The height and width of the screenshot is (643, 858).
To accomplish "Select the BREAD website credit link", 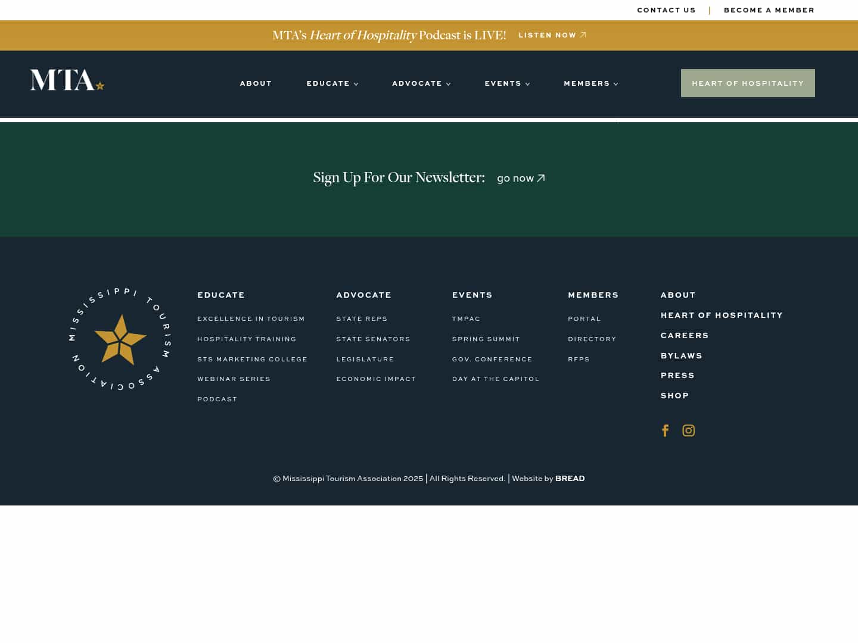I will point(570,478).
